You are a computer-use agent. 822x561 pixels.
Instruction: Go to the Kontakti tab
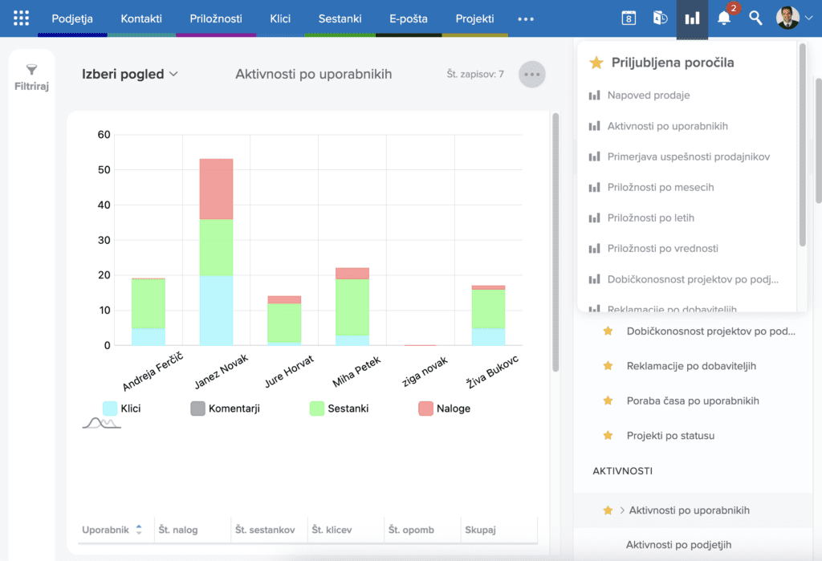[x=140, y=18]
